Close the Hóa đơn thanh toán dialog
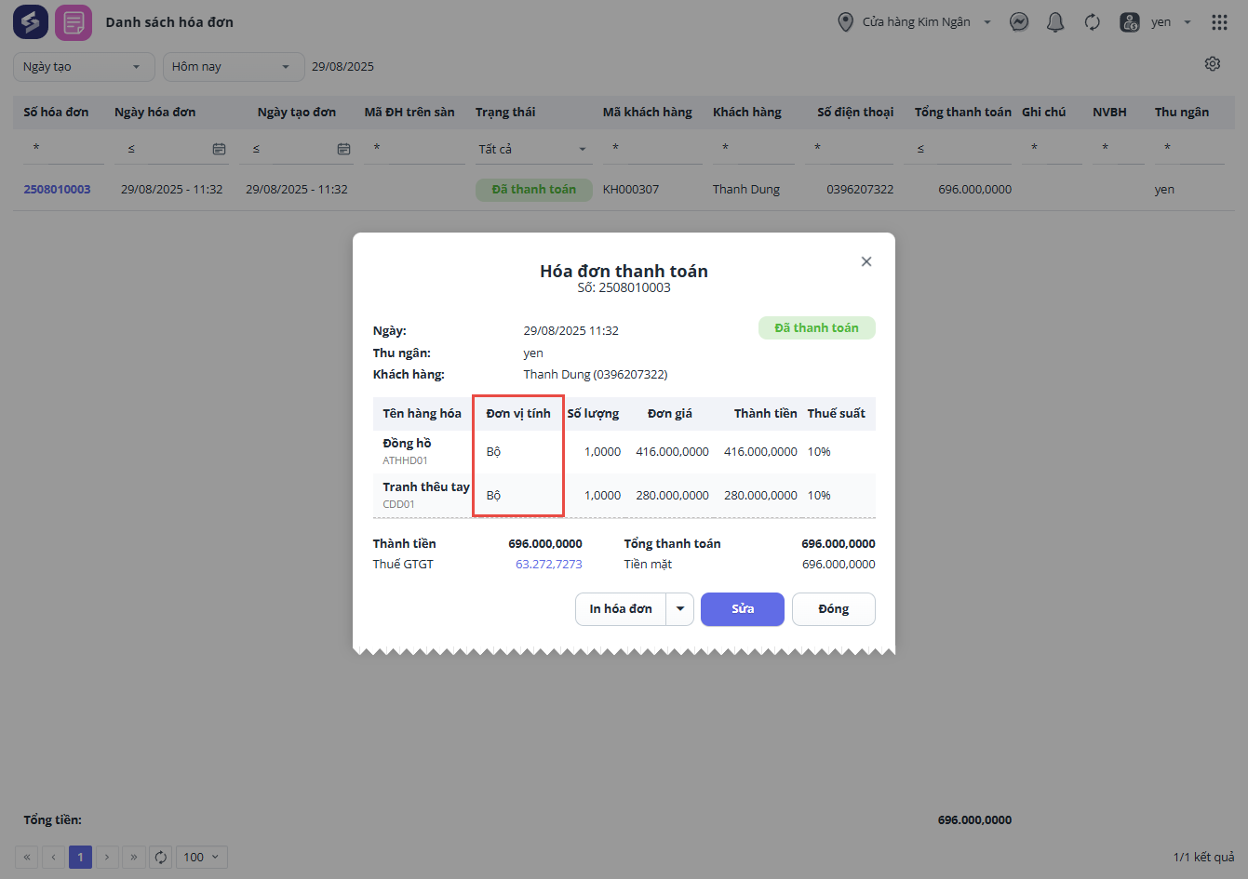Viewport: 1248px width, 879px height. click(866, 261)
